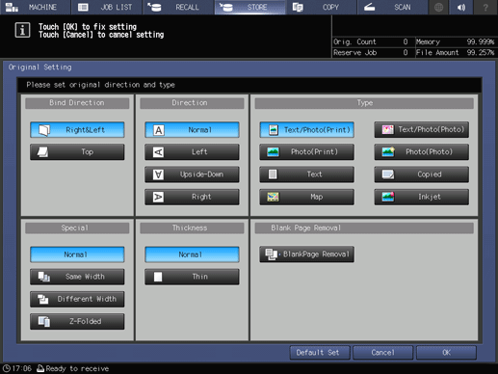Viewport: 498px width, 374px height.
Task: Click the Reserve Job label
Action: click(354, 53)
